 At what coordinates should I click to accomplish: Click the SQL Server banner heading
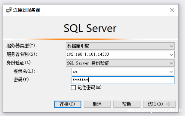90,28
